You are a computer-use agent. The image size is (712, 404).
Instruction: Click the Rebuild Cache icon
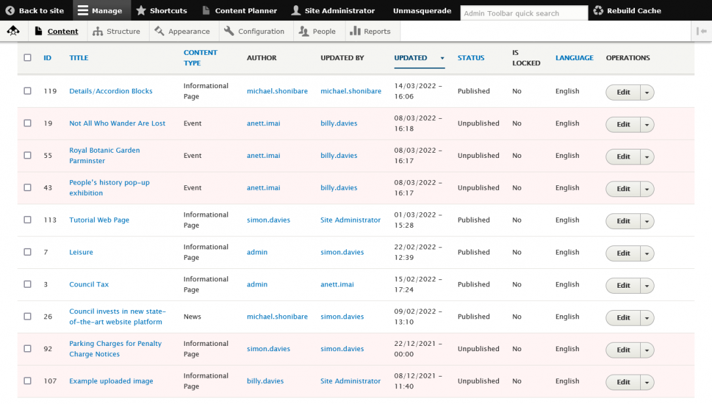coord(598,10)
